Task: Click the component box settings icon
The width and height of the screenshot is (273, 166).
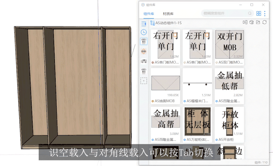Action: [251, 22]
